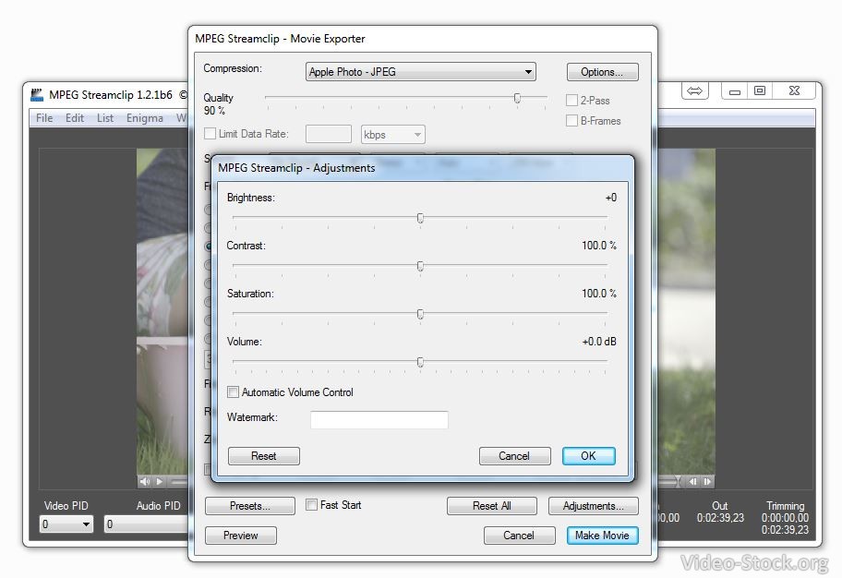The height and width of the screenshot is (578, 842).
Task: Click the Options... button in Movie Exporter
Action: 603,72
